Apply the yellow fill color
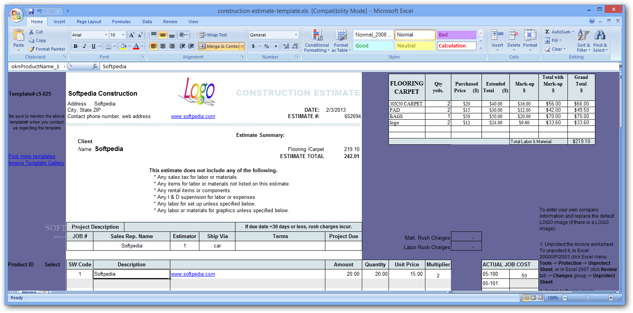The image size is (633, 313). coord(124,46)
